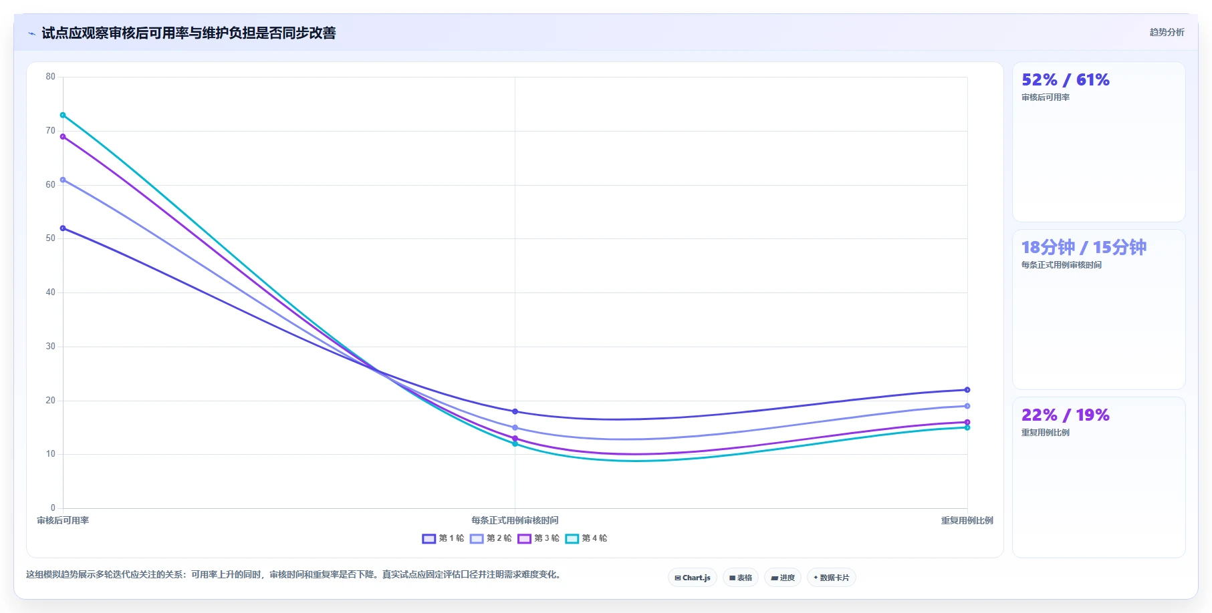Screen dimensions: 1212x613
Task: Click the 重复用例比例 caption inside the third card
Action: [x=1046, y=433]
